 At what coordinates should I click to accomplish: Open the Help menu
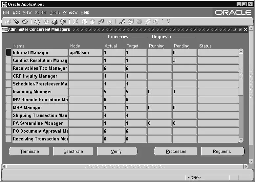click(85, 12)
